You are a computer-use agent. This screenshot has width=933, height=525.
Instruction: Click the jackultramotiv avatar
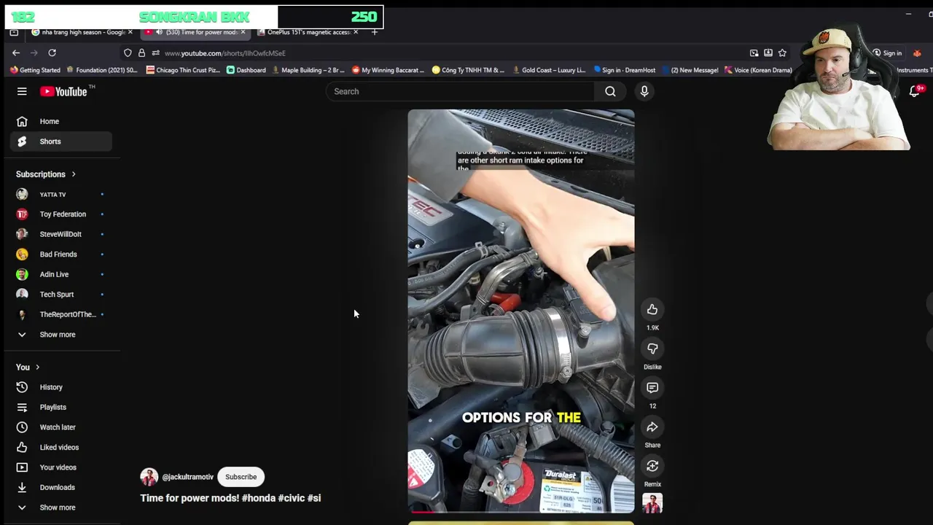[149, 477]
